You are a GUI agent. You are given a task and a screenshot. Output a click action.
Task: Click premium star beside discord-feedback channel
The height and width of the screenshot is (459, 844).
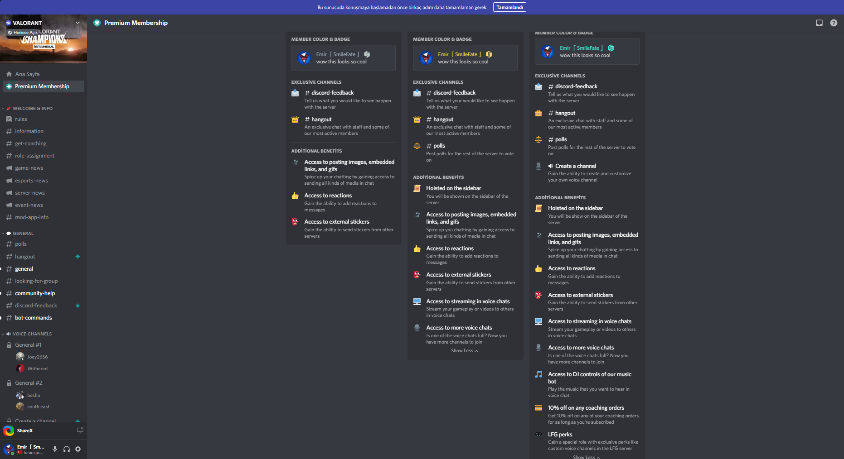click(x=78, y=306)
